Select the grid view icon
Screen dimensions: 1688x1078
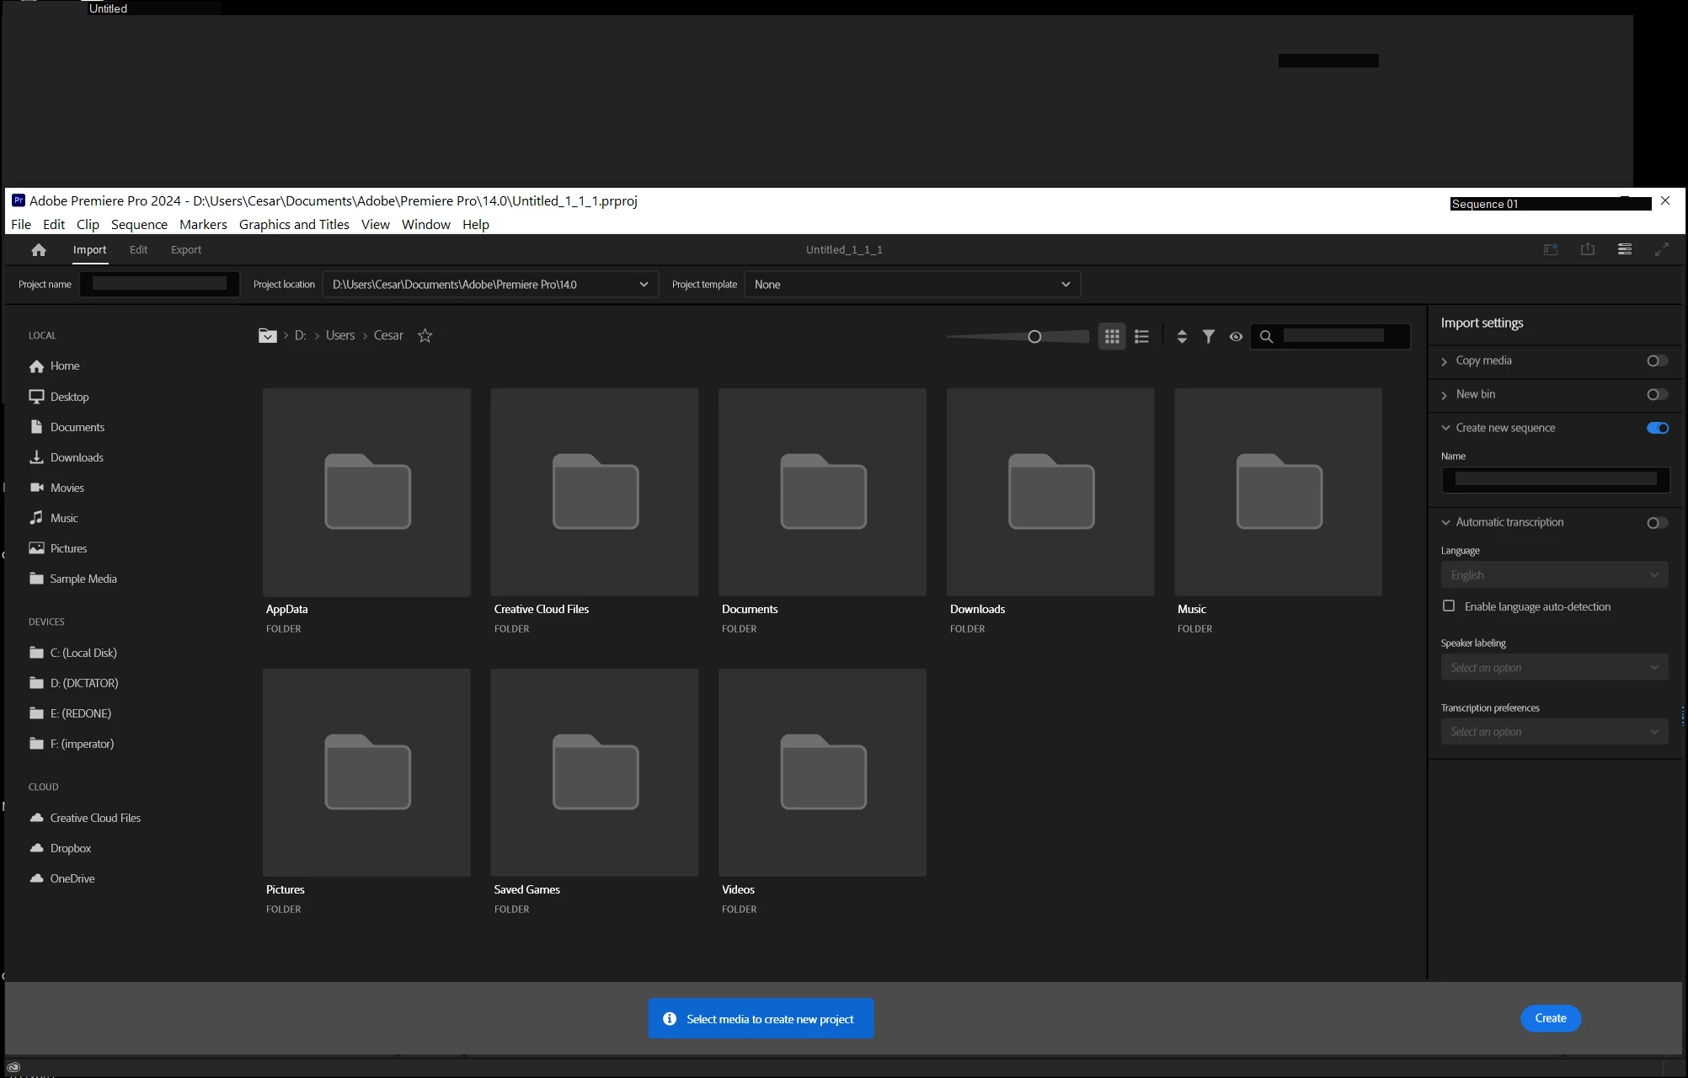coord(1112,336)
